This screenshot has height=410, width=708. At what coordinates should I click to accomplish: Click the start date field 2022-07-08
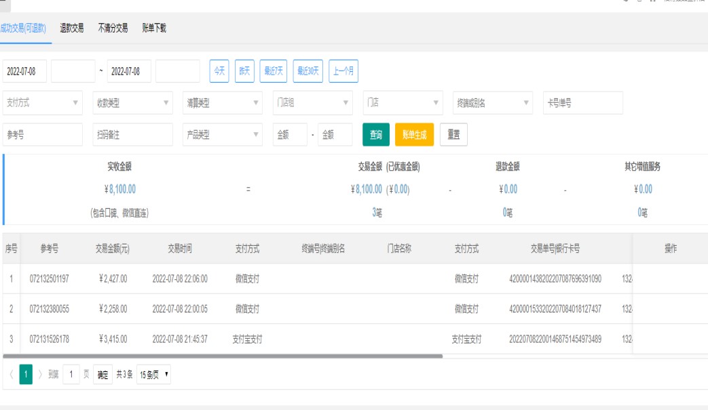tap(24, 71)
